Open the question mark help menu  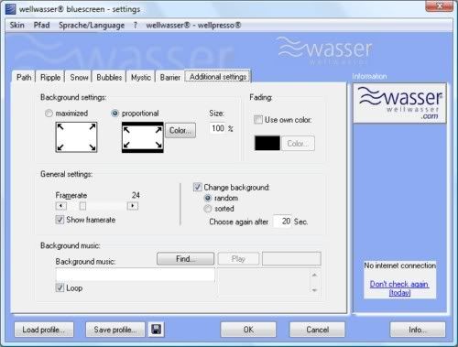coord(135,25)
